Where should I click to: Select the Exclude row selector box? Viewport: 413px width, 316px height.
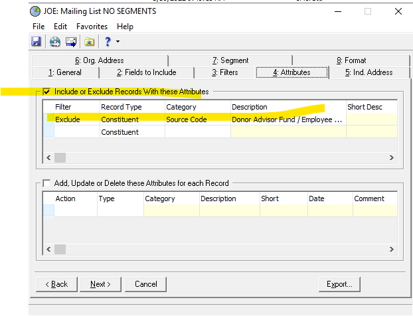[x=49, y=119]
